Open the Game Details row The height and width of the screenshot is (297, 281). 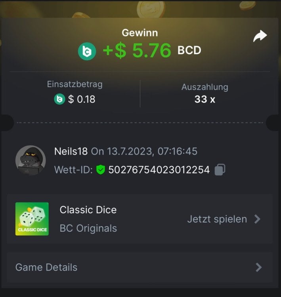click(140, 267)
